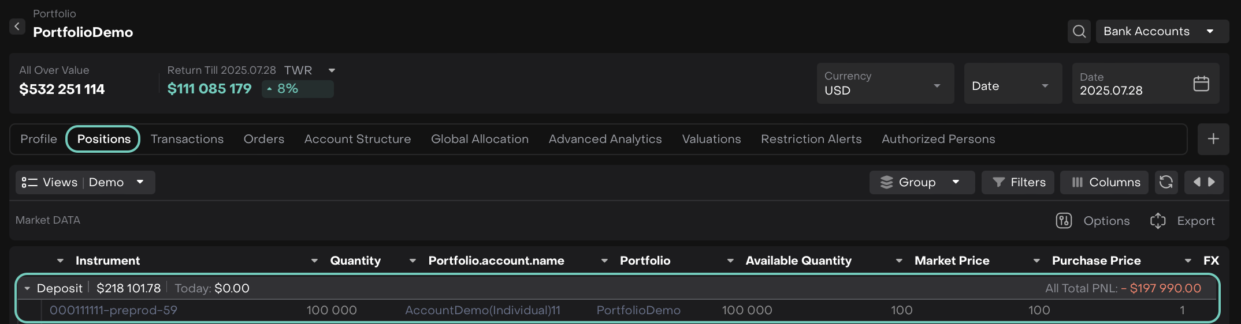Viewport: 1241px width, 324px height.
Task: Open the Options settings icon
Action: pyautogui.click(x=1064, y=221)
